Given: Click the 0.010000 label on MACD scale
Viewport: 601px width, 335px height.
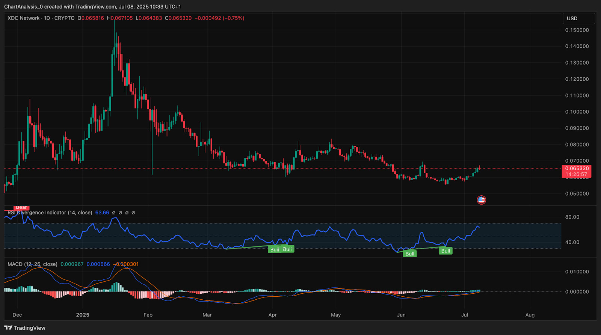Looking at the screenshot, I should (577, 272).
